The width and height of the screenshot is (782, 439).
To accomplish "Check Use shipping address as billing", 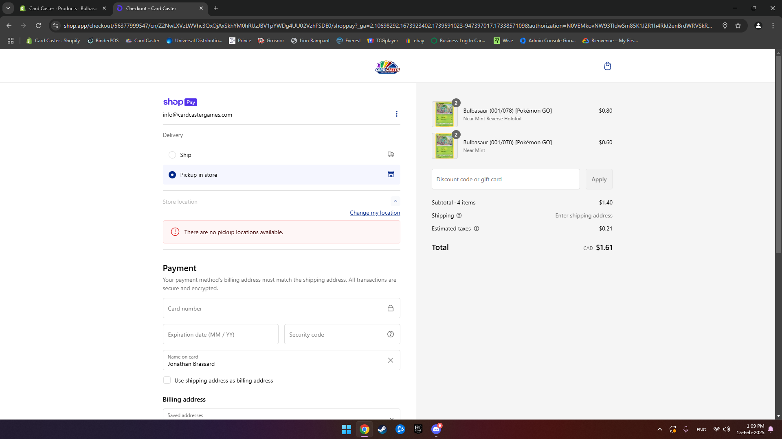I will (167, 380).
